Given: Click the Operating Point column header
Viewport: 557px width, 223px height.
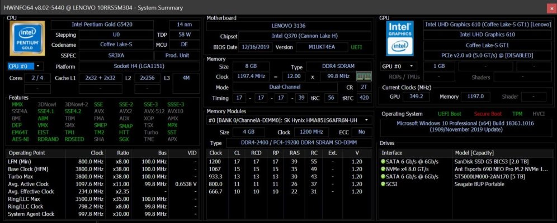Looking at the screenshot, I should pos(36,153).
